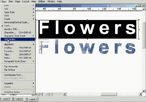Expand the Shade submenu

[x=18, y=19]
